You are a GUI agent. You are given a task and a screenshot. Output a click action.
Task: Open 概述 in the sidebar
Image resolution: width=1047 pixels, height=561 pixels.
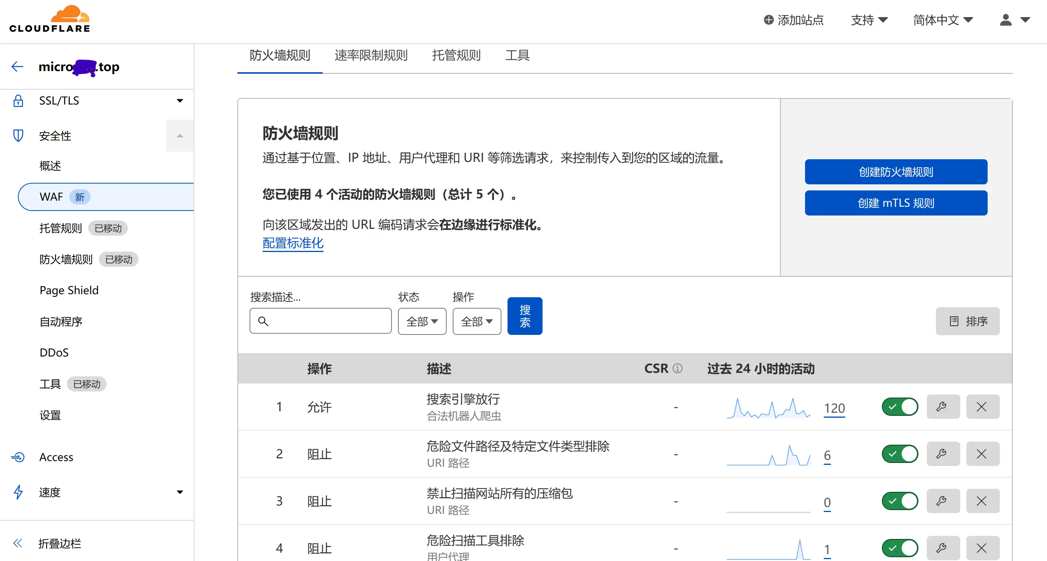[x=50, y=166]
